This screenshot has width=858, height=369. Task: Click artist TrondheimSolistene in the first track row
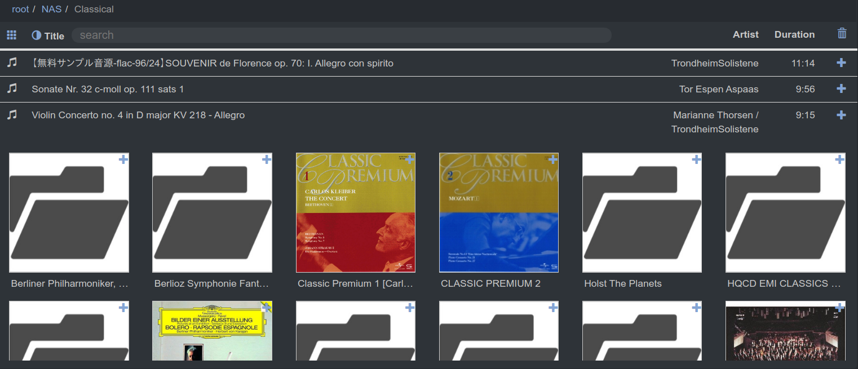[x=715, y=63]
